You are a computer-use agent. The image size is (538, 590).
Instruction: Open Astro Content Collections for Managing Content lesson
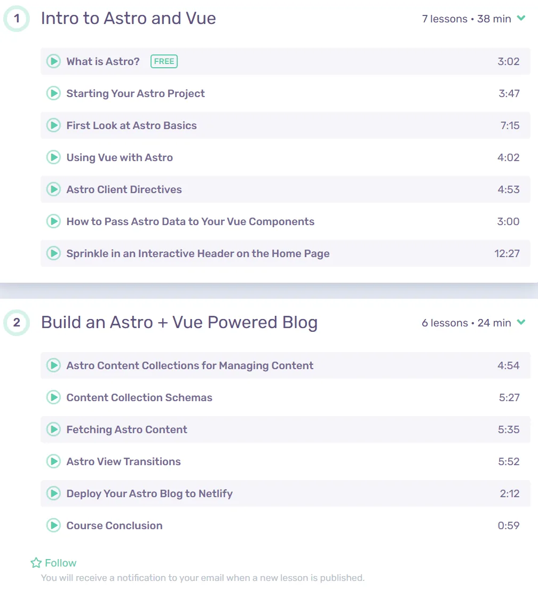(x=286, y=365)
